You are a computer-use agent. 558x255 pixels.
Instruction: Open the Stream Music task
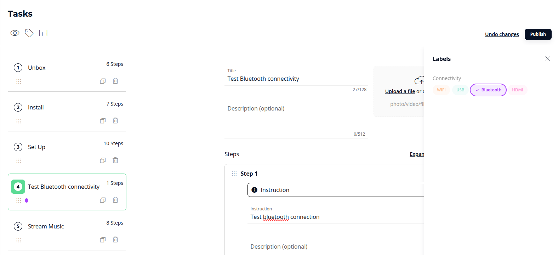46,226
